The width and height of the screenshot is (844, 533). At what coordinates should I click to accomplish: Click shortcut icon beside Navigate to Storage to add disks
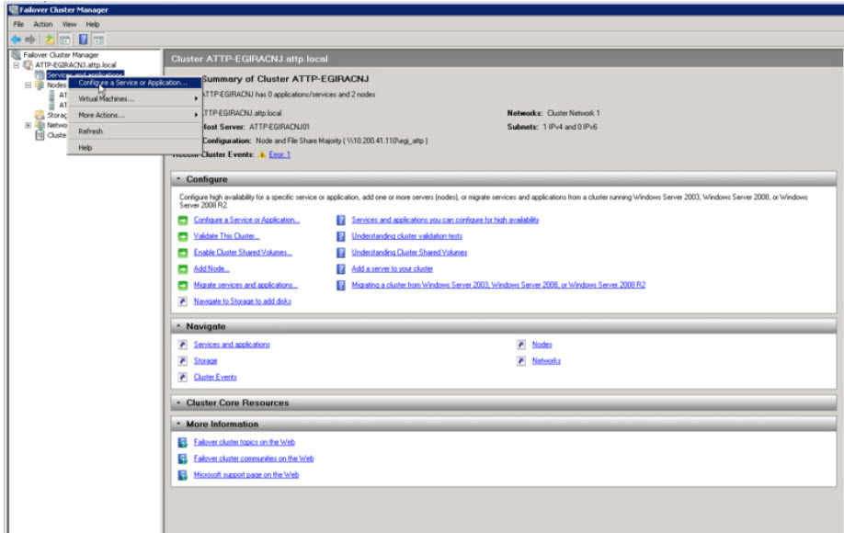click(183, 301)
